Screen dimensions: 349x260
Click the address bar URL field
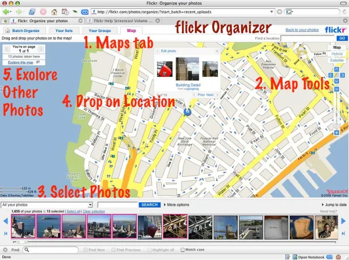[x=183, y=12]
